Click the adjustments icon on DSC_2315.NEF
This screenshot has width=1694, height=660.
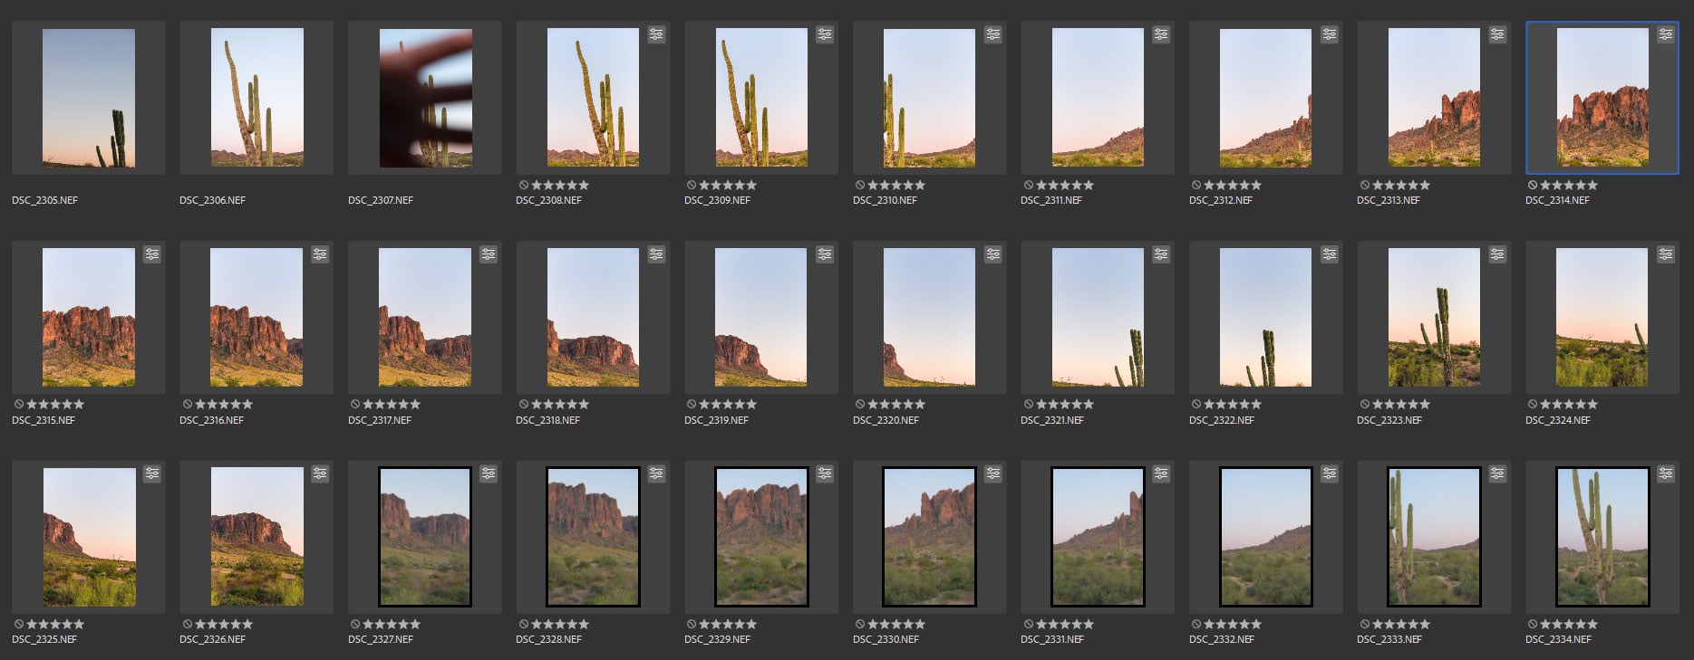pyautogui.click(x=152, y=254)
